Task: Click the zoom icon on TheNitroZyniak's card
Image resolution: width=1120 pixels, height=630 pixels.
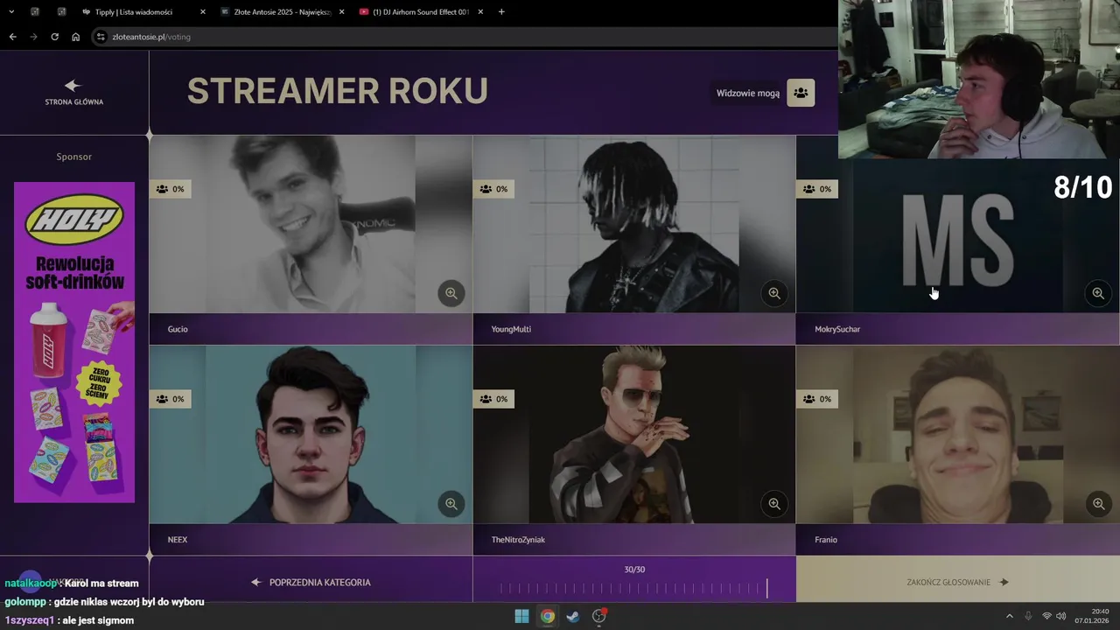Action: coord(774,503)
